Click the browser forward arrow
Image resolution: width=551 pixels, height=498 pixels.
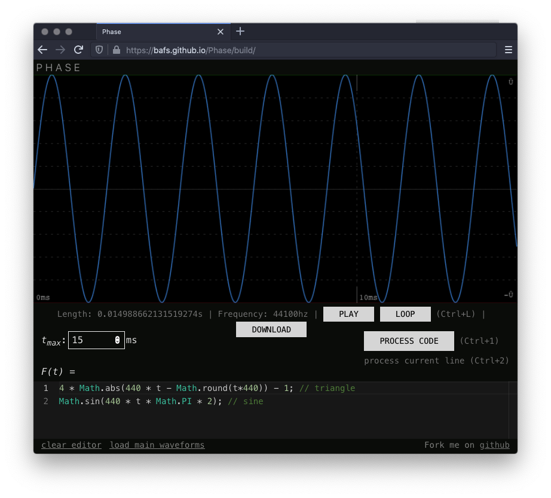[60, 50]
